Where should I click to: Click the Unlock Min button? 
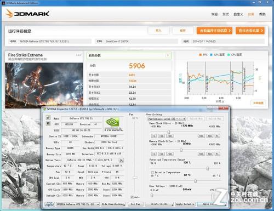[196, 119]
